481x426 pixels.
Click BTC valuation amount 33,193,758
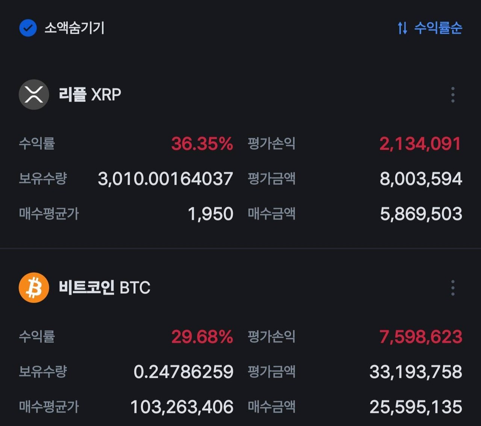click(416, 372)
